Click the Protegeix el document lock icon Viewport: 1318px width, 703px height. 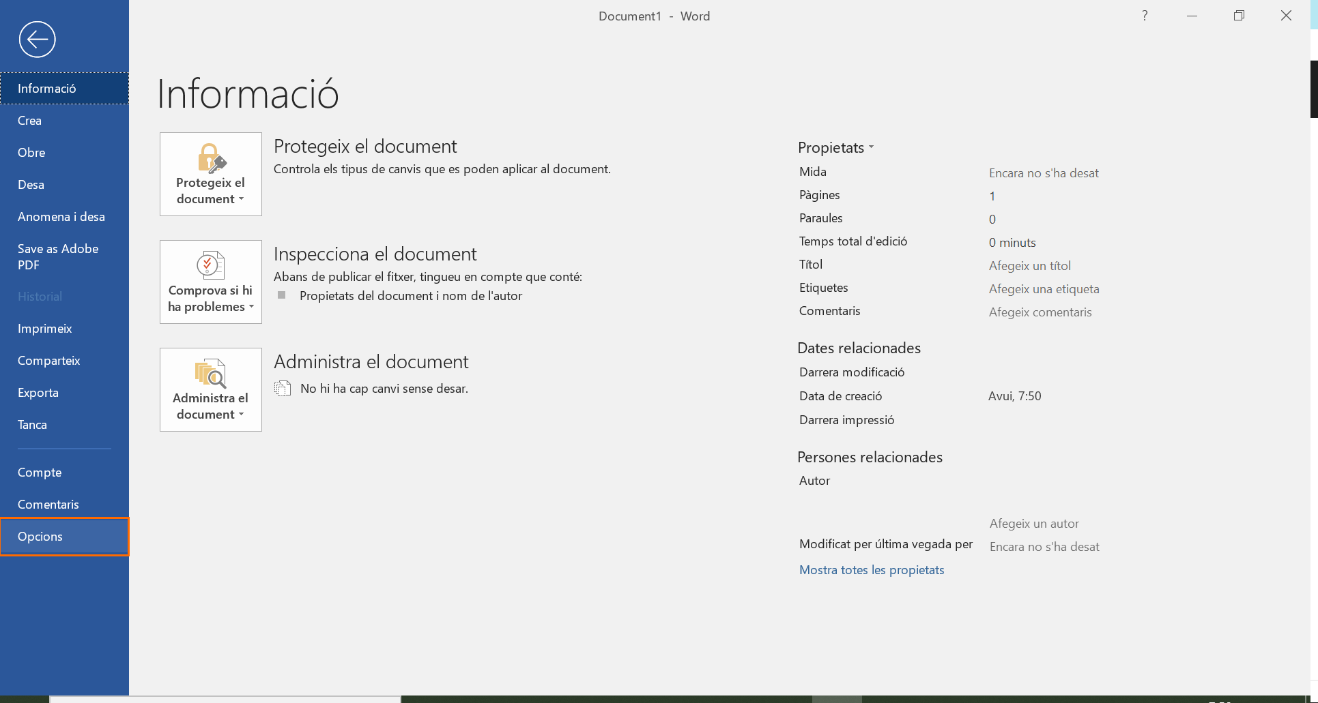(211, 158)
